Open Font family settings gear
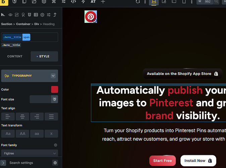This screenshot has height=168, width=226. coord(55,145)
